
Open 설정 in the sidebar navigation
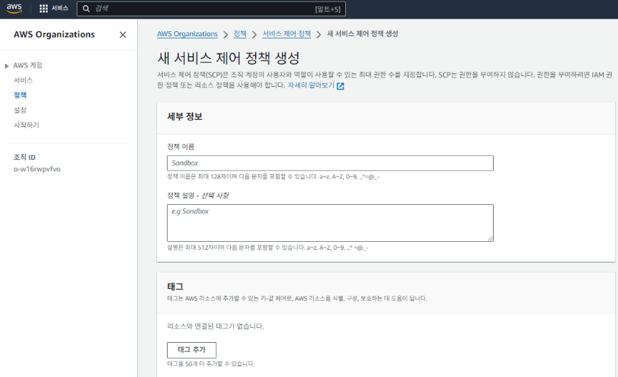(20, 110)
